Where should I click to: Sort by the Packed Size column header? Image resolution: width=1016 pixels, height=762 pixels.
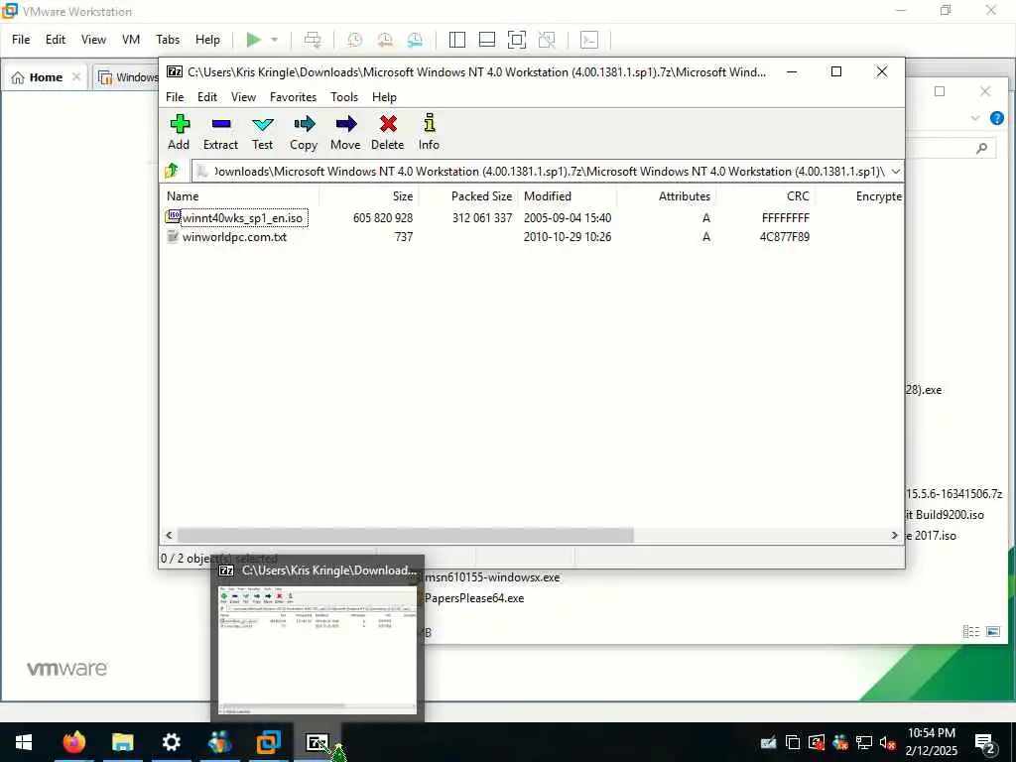(468, 196)
